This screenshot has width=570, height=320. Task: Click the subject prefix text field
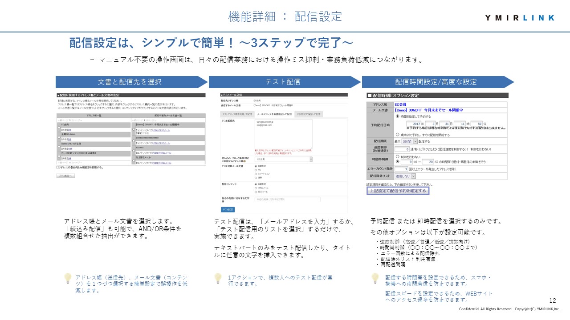[x=287, y=200]
